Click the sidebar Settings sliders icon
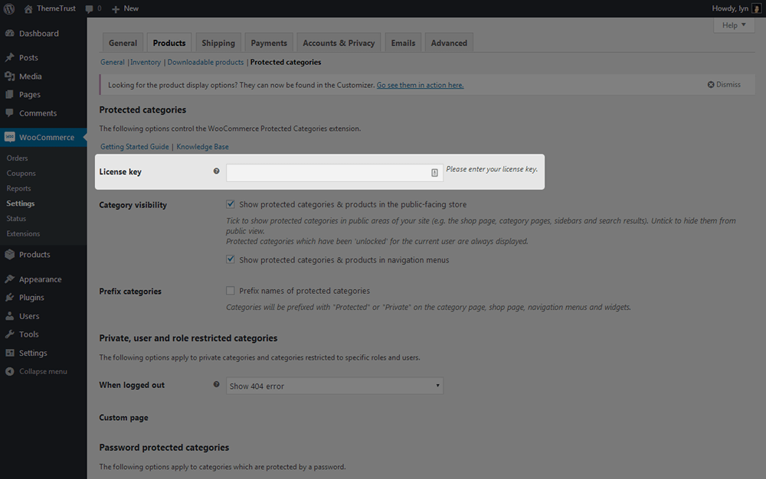 10,353
